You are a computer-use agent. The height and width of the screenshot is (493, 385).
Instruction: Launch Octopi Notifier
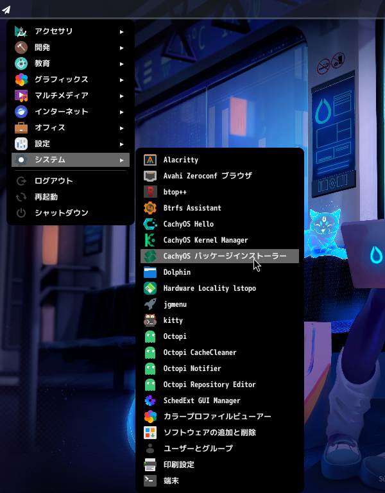click(x=219, y=368)
